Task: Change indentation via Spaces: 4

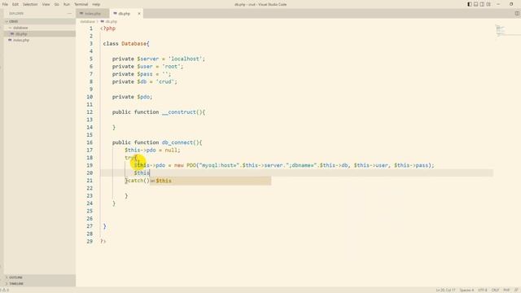Action: point(466,290)
